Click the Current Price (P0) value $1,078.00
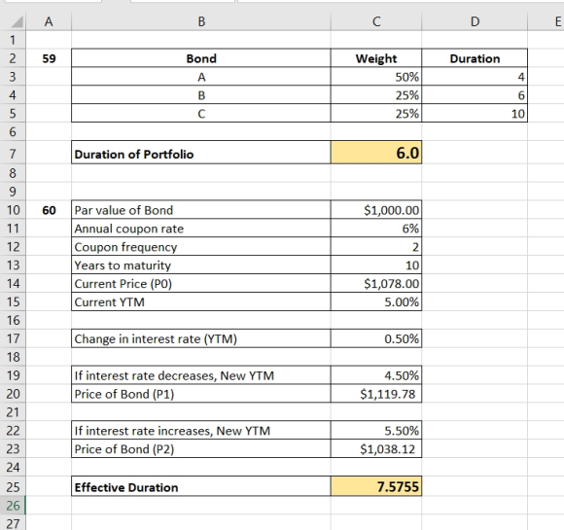 pos(376,283)
